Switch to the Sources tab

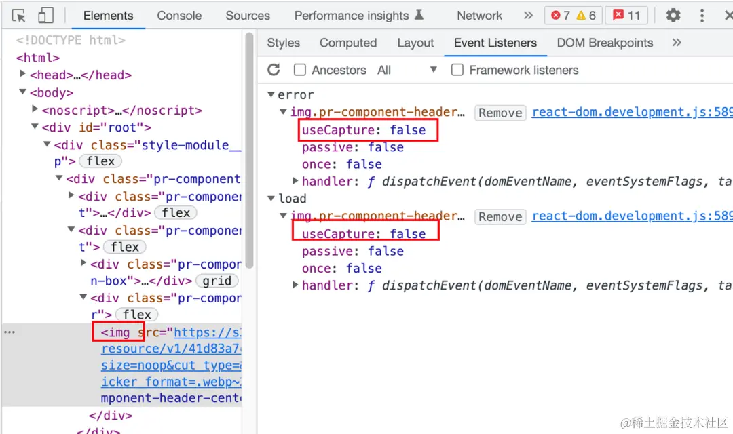coord(248,16)
